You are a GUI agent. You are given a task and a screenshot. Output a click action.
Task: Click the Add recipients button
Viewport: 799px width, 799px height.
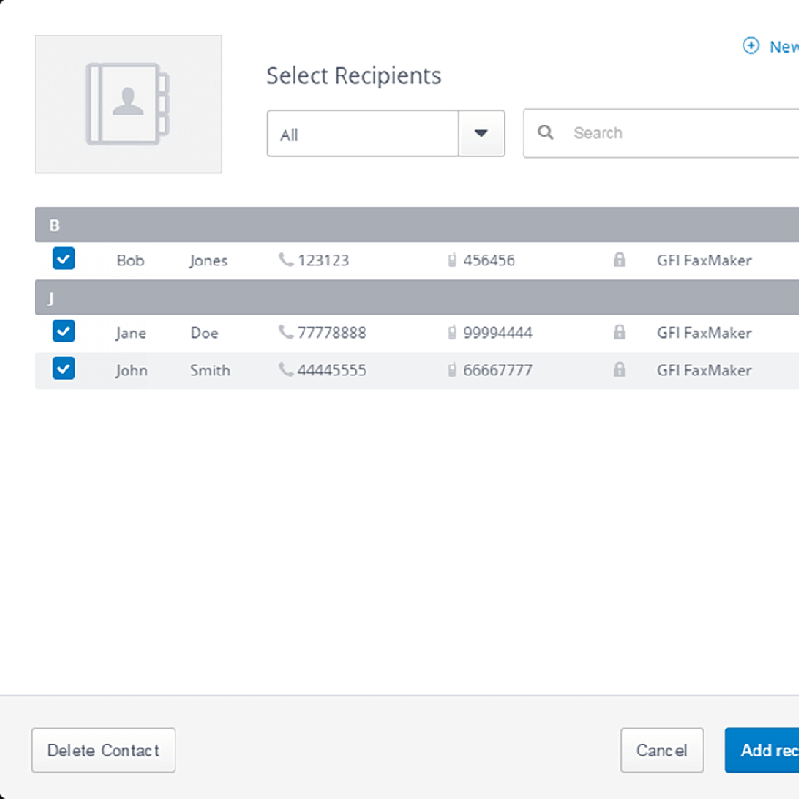tap(762, 750)
